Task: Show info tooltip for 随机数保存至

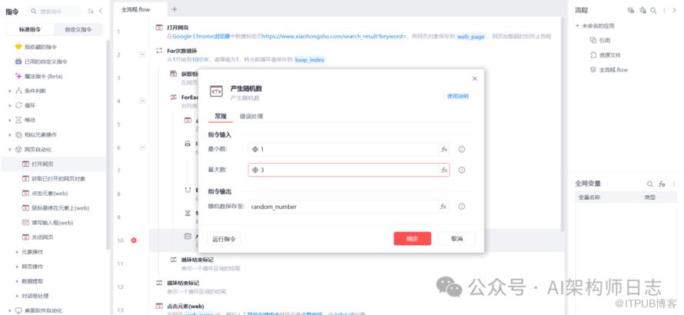Action: (x=462, y=207)
